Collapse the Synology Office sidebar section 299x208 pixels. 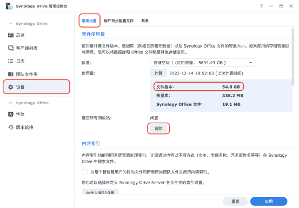point(11,103)
